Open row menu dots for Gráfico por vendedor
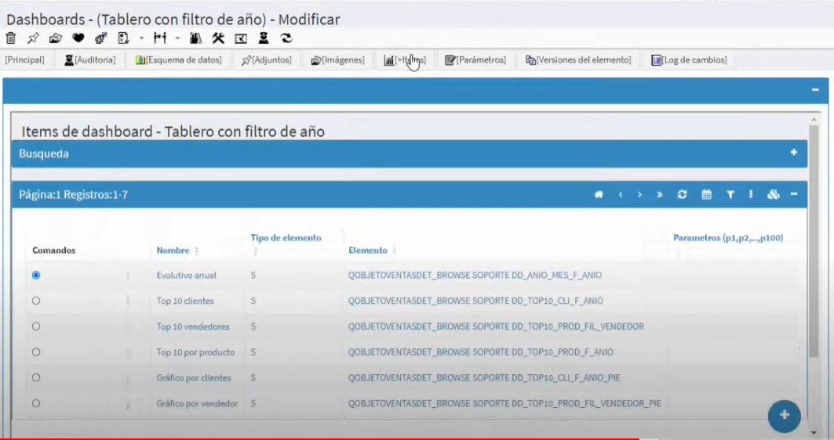The image size is (834, 440). click(x=128, y=406)
